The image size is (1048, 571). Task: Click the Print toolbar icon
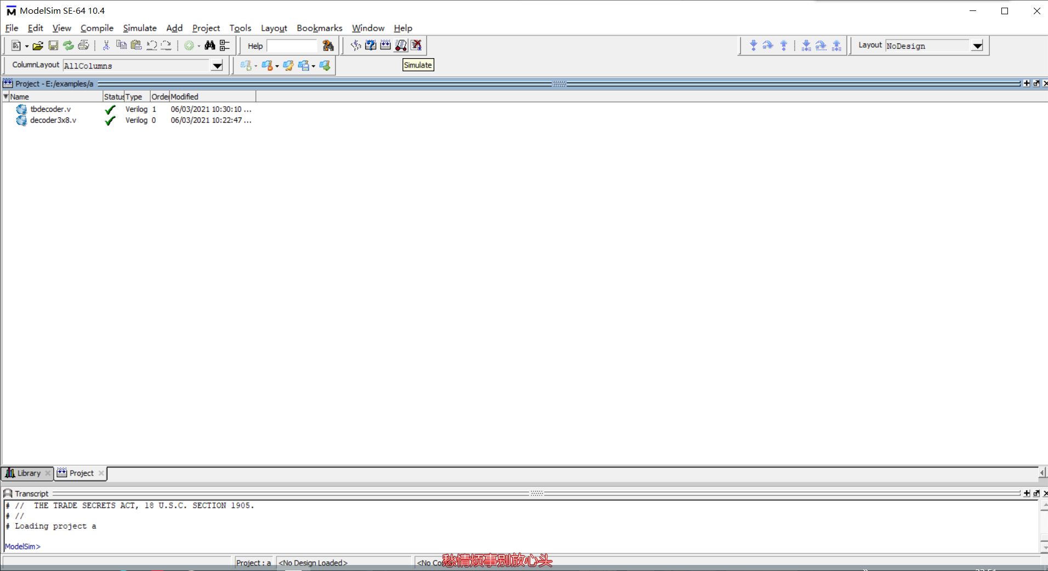83,46
